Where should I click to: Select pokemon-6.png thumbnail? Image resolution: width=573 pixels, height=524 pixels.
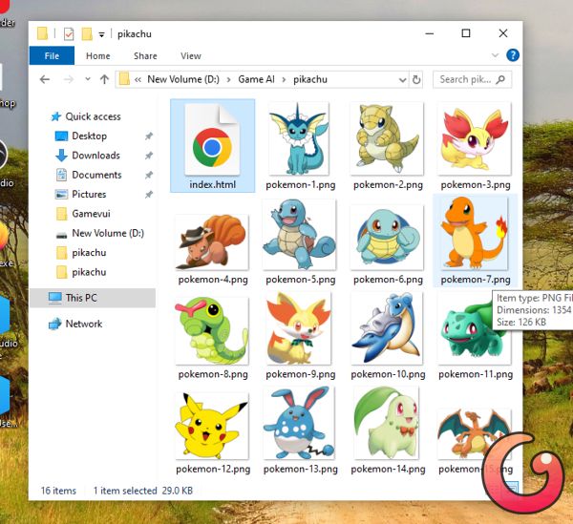tap(387, 238)
